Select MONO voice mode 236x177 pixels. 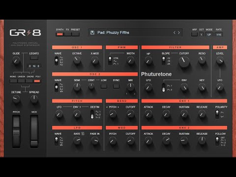[x=13, y=81]
